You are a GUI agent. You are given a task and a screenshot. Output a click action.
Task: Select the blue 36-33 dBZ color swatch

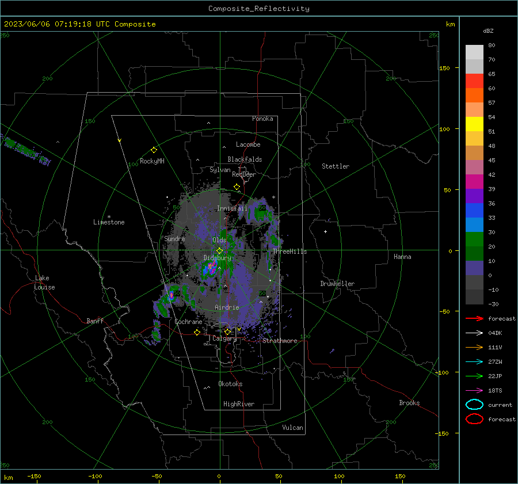(x=474, y=211)
